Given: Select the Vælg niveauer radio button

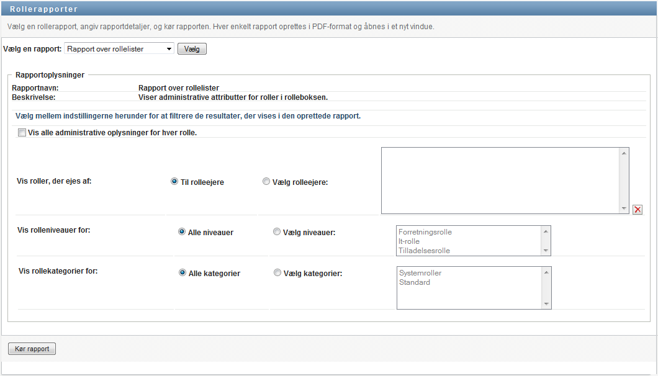Looking at the screenshot, I should [277, 232].
